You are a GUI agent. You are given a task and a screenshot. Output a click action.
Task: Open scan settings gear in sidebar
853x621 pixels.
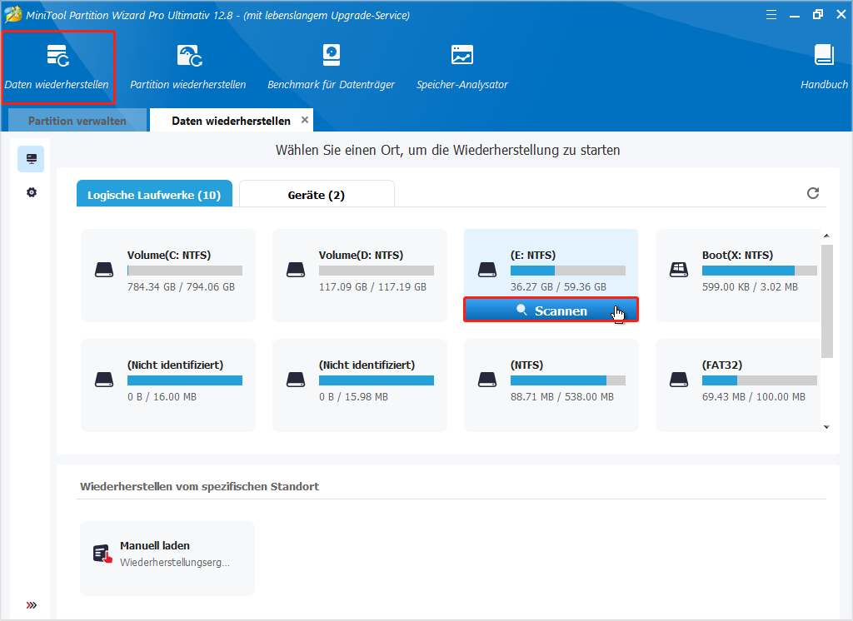pos(32,192)
